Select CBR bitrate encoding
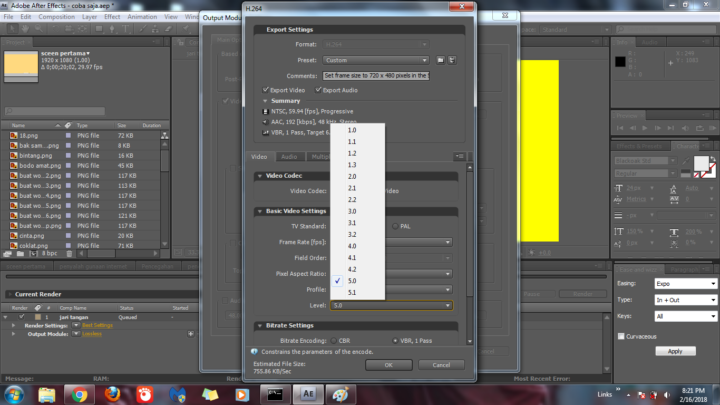 tap(334, 341)
